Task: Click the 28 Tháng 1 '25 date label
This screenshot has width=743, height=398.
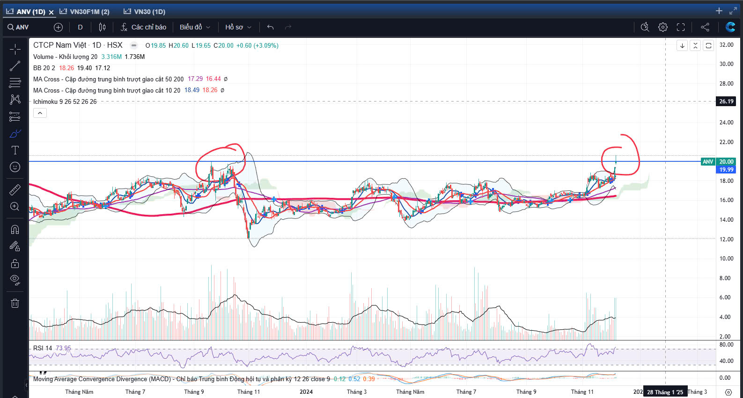Action: (x=665, y=392)
